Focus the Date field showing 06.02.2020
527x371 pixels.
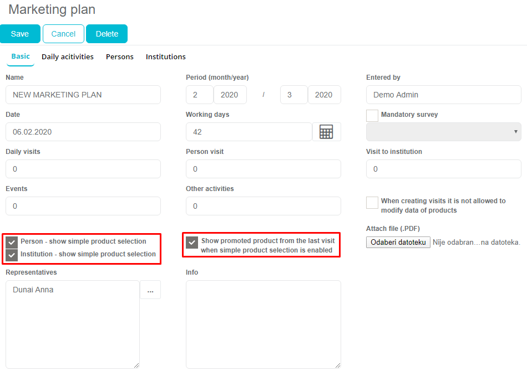pos(83,132)
